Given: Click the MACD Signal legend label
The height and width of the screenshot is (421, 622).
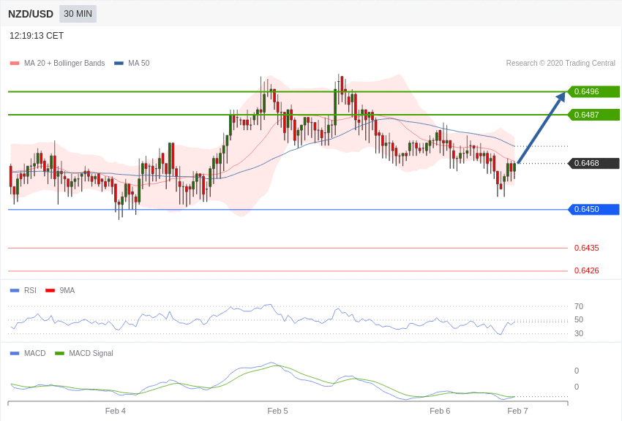Looking at the screenshot, I should click(x=91, y=353).
